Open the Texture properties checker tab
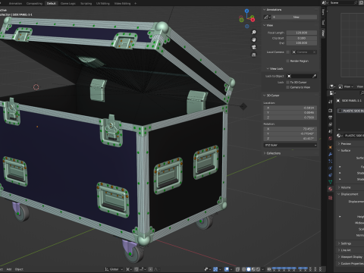This screenshot has width=364, height=273. pos(331,198)
